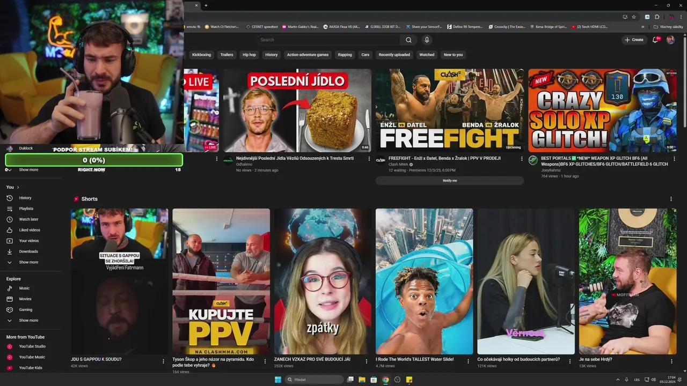Viewport: 687px width, 386px height.
Task: Open the Shorts section options menu
Action: [x=671, y=199]
